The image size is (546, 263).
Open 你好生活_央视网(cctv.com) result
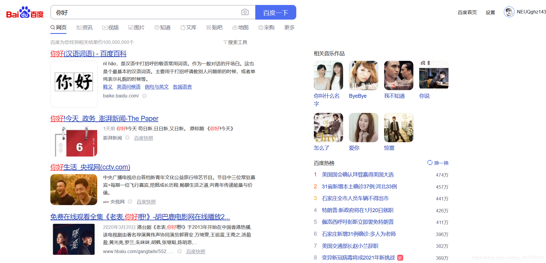(x=90, y=167)
